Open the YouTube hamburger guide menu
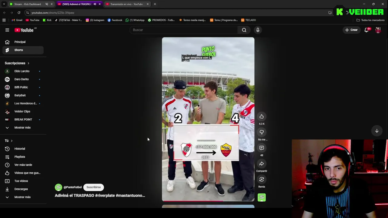Screen dimensions: 388x218 coord(7,30)
